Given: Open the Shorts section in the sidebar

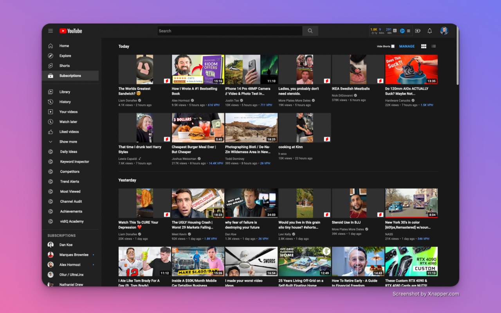Looking at the screenshot, I should [x=65, y=66].
